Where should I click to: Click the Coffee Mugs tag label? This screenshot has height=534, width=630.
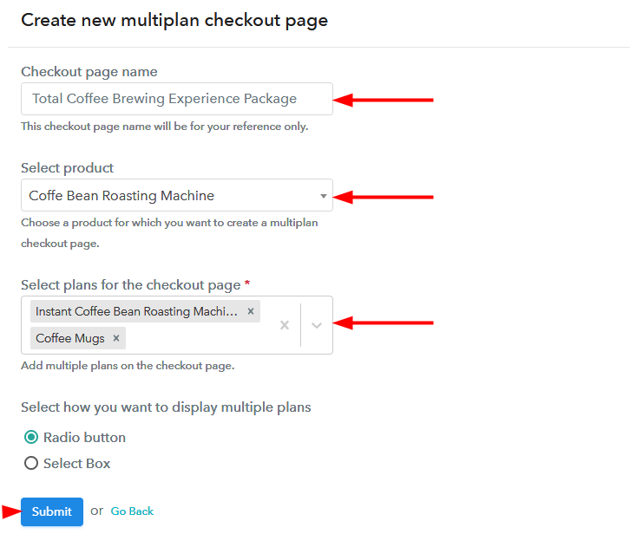70,338
